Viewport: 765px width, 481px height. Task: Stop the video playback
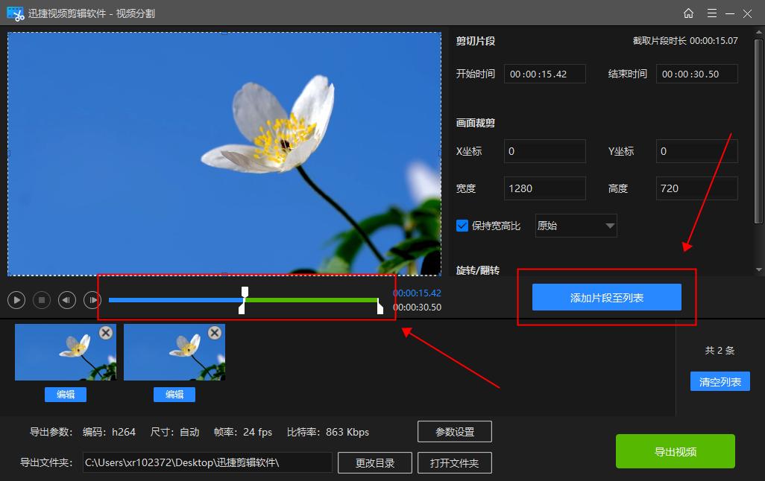click(x=42, y=299)
